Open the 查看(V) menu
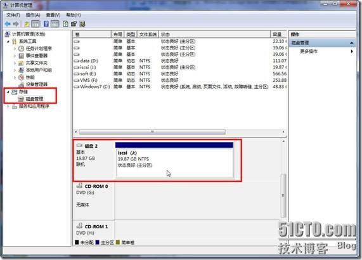Screen dimensions: 362x260 [53, 15]
